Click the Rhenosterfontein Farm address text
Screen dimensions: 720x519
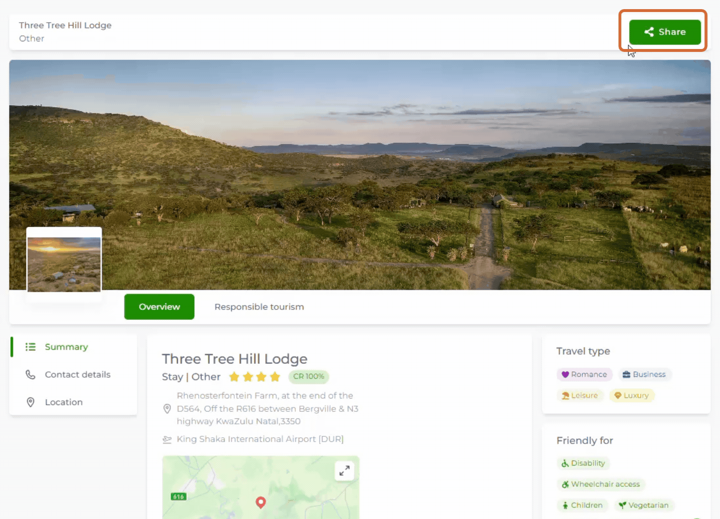(267, 408)
